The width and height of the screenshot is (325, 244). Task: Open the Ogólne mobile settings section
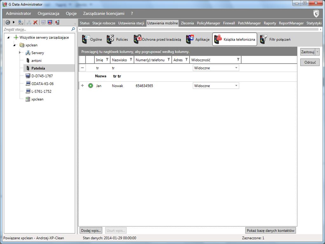point(91,39)
